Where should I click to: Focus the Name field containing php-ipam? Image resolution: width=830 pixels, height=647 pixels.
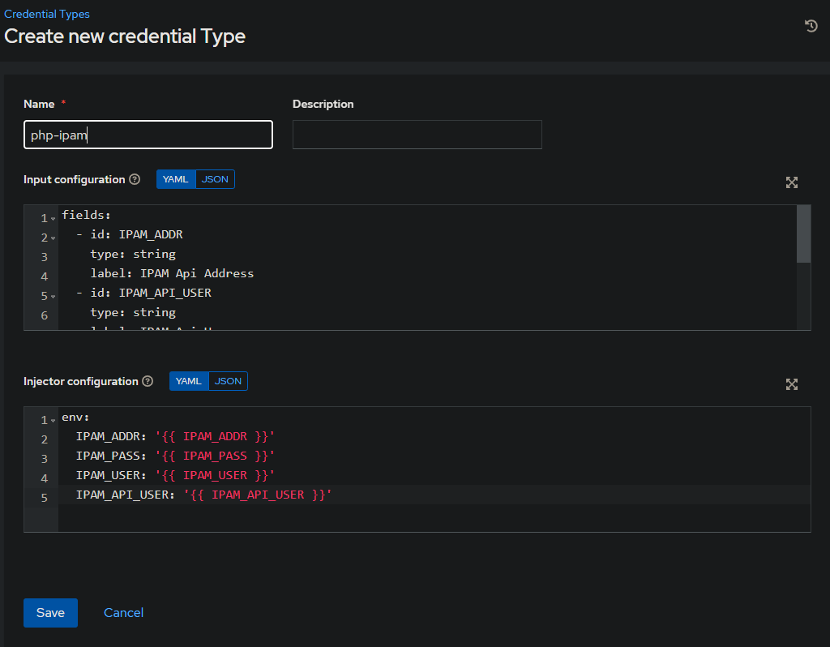pyautogui.click(x=148, y=135)
